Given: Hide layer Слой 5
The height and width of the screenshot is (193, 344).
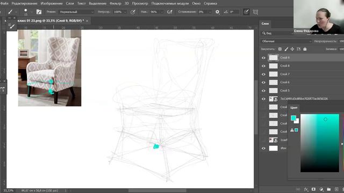Looking at the screenshot, I should click(263, 91).
